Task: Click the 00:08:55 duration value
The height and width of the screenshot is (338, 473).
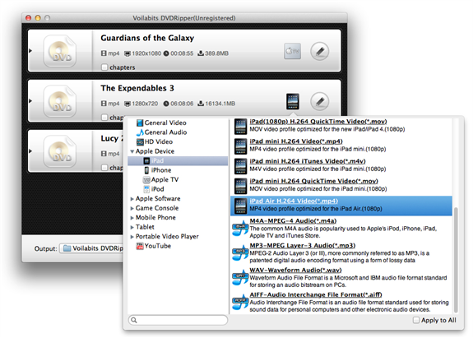Action: 182,53
